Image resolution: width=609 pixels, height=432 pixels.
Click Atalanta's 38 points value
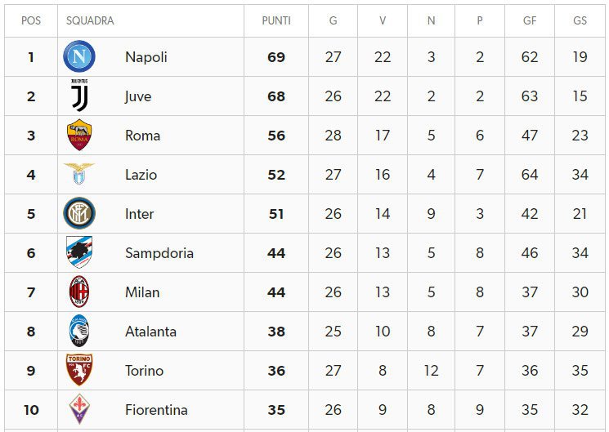pos(276,332)
